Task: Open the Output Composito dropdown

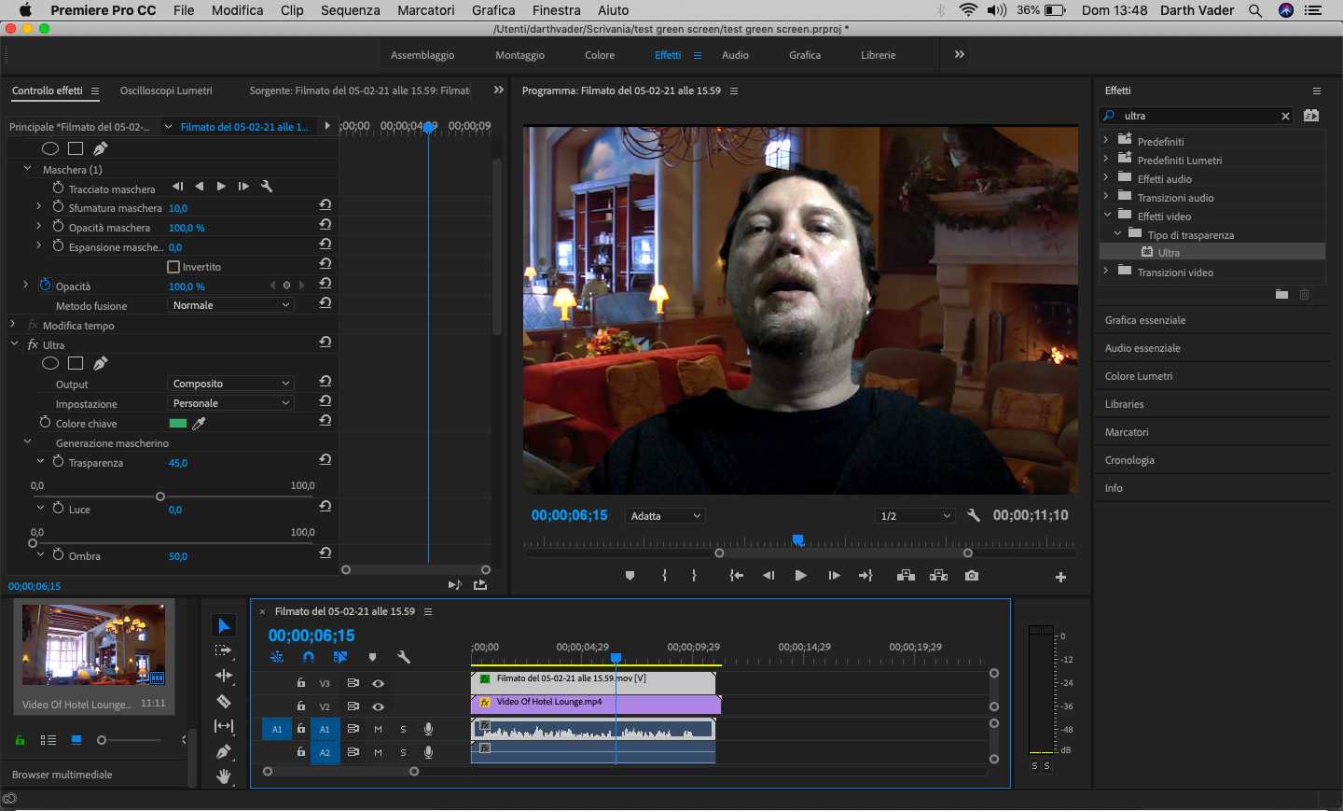Action: pyautogui.click(x=230, y=384)
